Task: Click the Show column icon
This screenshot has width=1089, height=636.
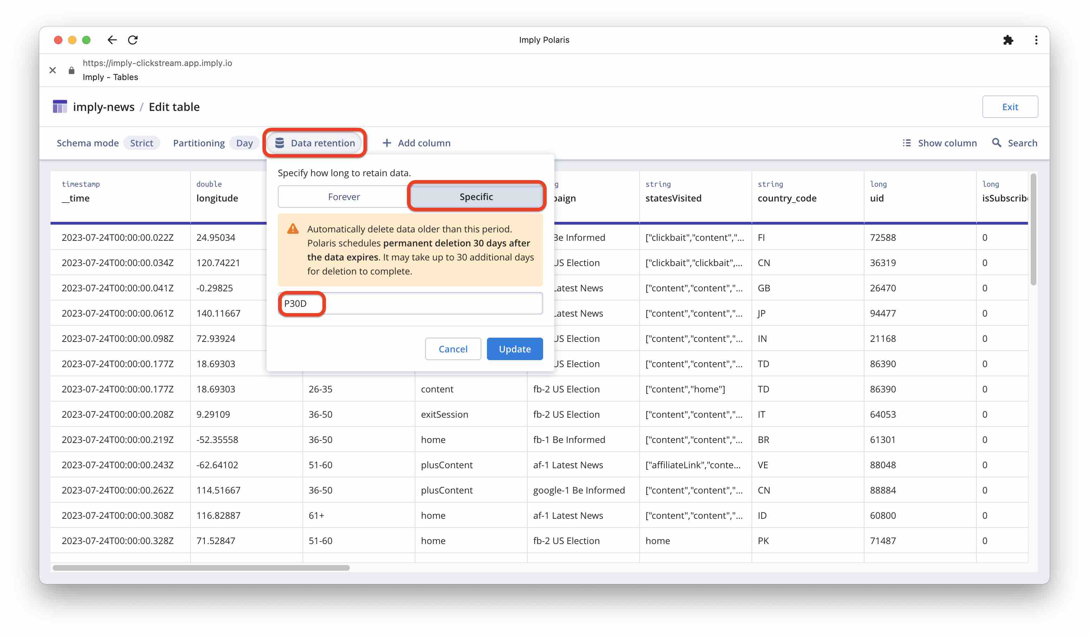Action: (x=906, y=143)
